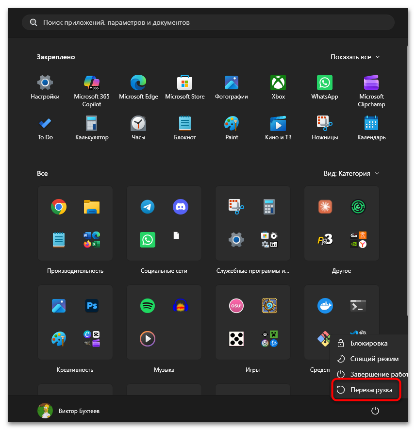Viewport: 416px width, 430px height.
Task: Launch Microsoft 365 Copilot
Action: pyautogui.click(x=92, y=91)
